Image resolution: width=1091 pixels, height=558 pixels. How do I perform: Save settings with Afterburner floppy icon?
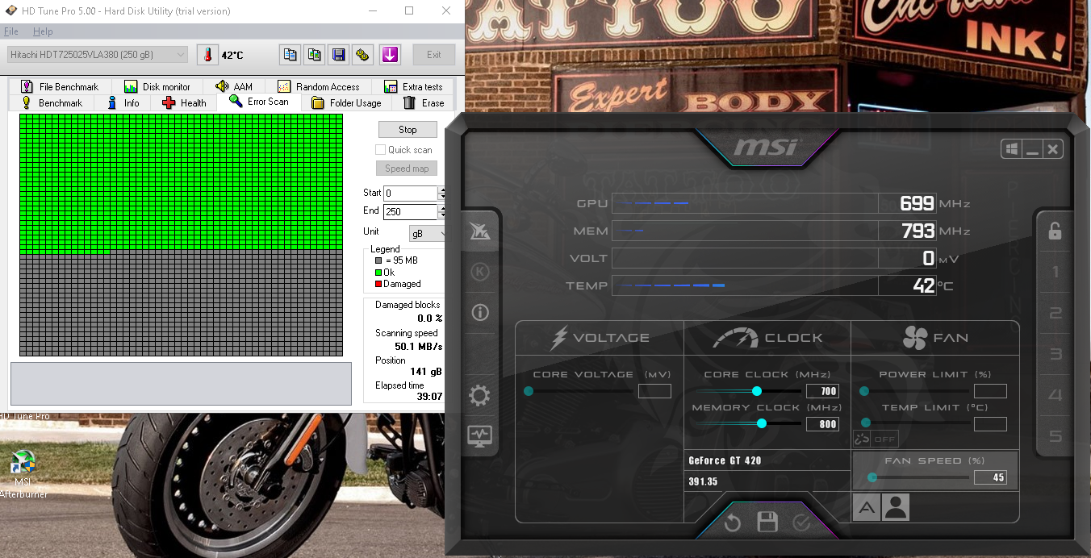tap(767, 523)
